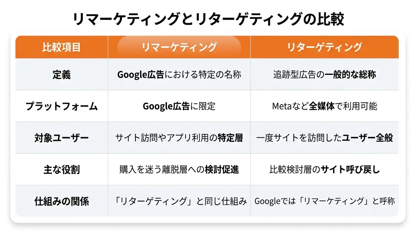Click the プラットフォーム row label

(x=61, y=106)
